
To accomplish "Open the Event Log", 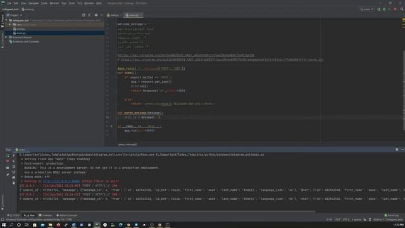I will 392,215.
